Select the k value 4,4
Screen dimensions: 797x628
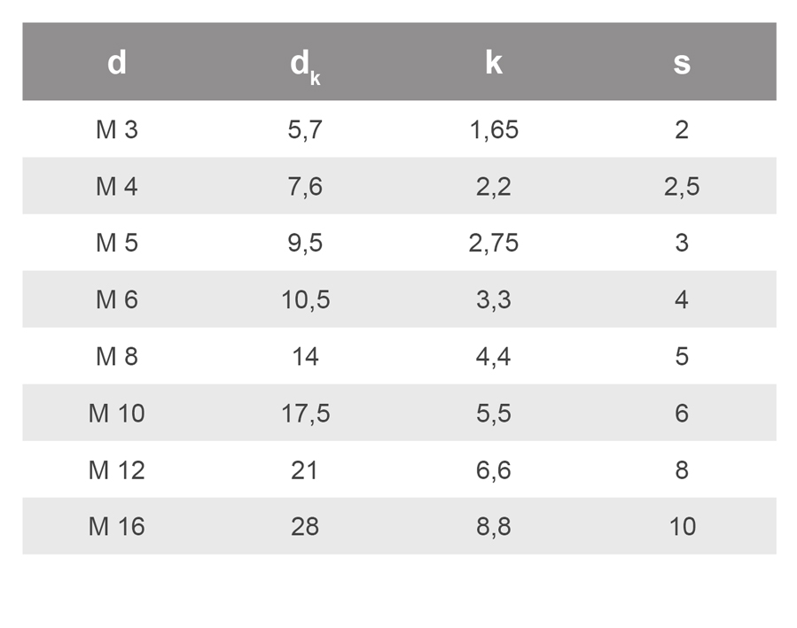tap(494, 357)
